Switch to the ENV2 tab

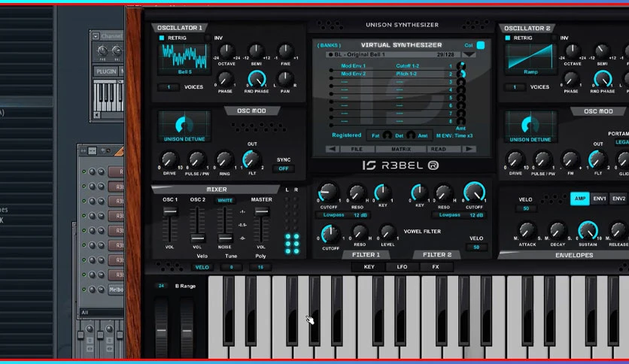pos(619,199)
